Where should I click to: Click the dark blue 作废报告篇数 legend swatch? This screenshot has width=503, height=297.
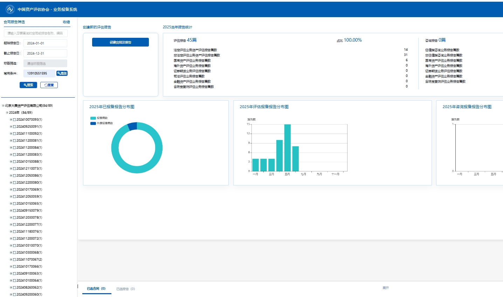coord(93,123)
